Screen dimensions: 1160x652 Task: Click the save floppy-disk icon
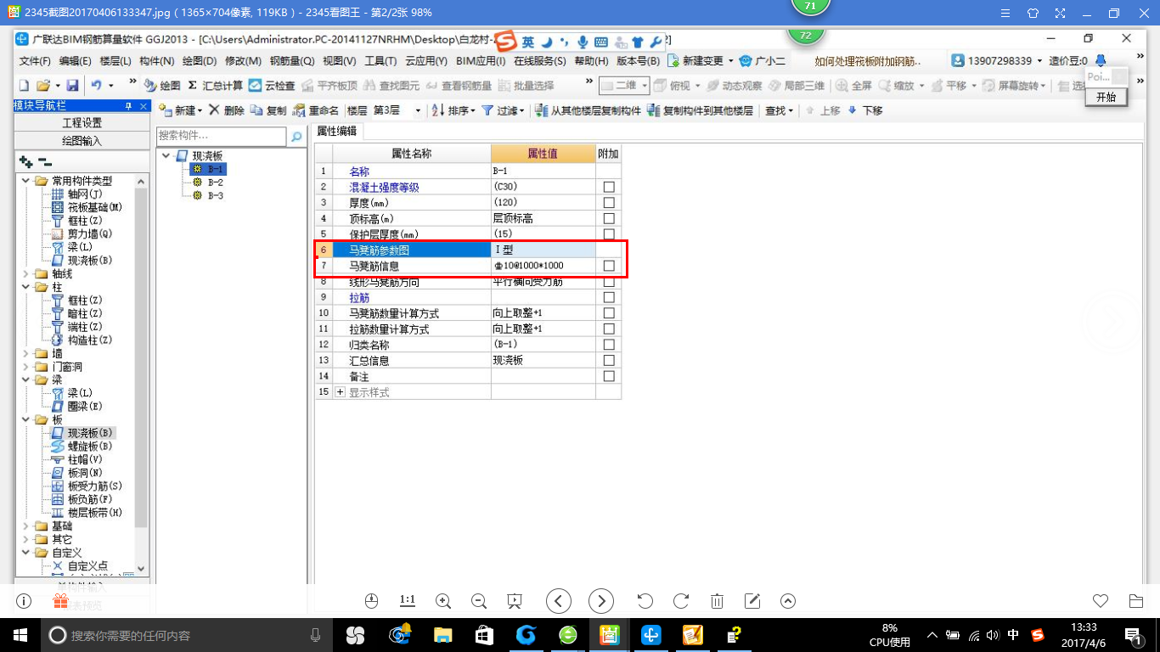[72, 86]
